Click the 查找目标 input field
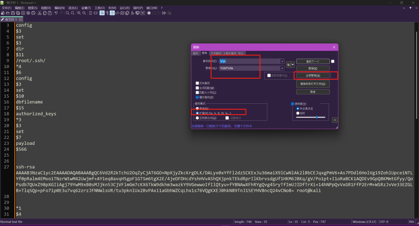 (x=249, y=61)
